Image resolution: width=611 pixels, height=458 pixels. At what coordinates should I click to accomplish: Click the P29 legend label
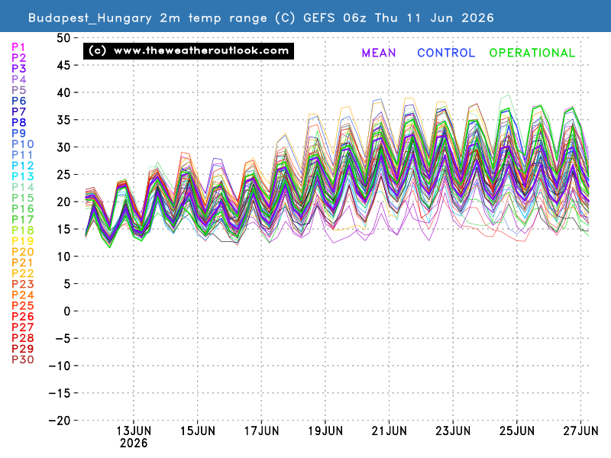coord(23,349)
